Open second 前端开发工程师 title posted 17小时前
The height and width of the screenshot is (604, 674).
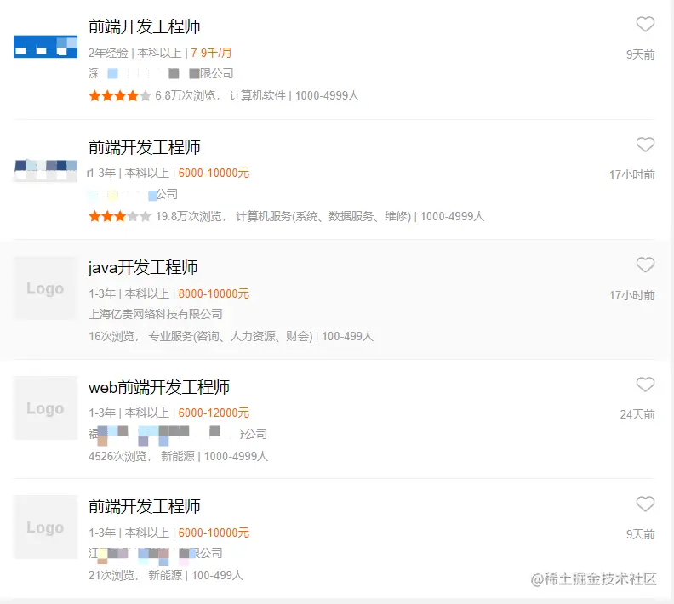[x=145, y=148]
